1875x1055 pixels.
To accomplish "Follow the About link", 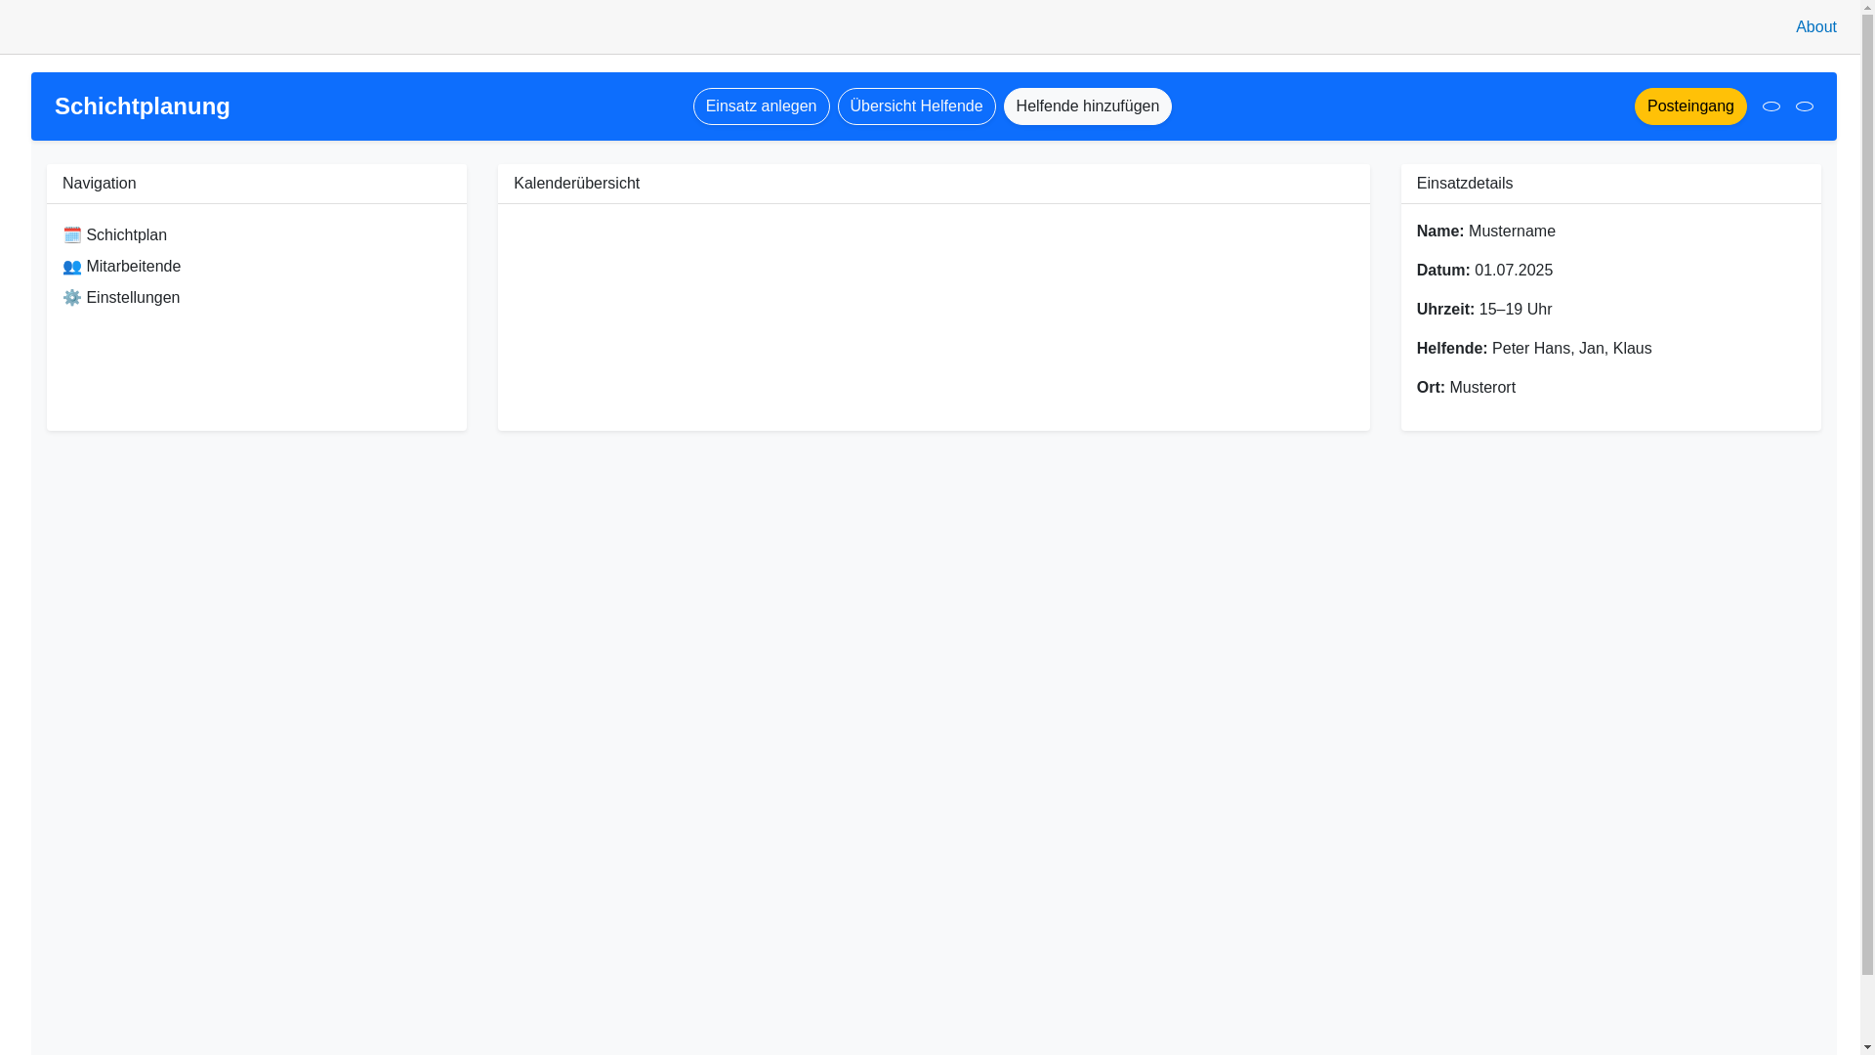I will tap(1816, 27).
